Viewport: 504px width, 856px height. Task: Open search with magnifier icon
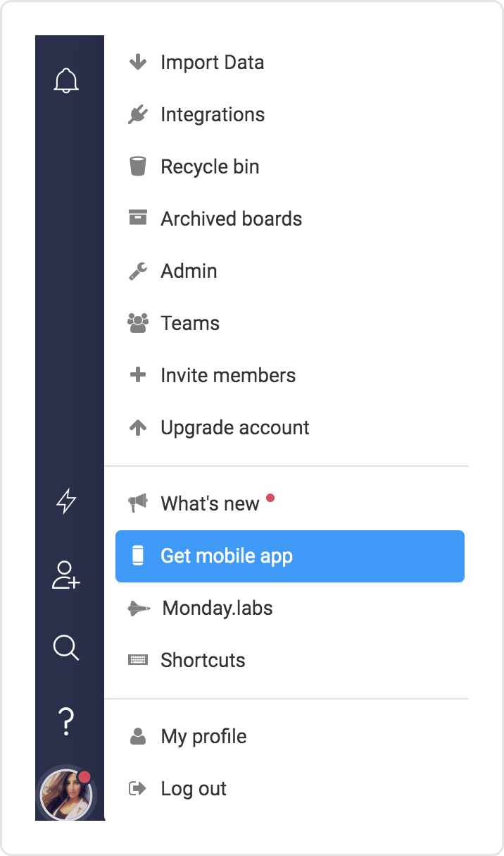(66, 647)
